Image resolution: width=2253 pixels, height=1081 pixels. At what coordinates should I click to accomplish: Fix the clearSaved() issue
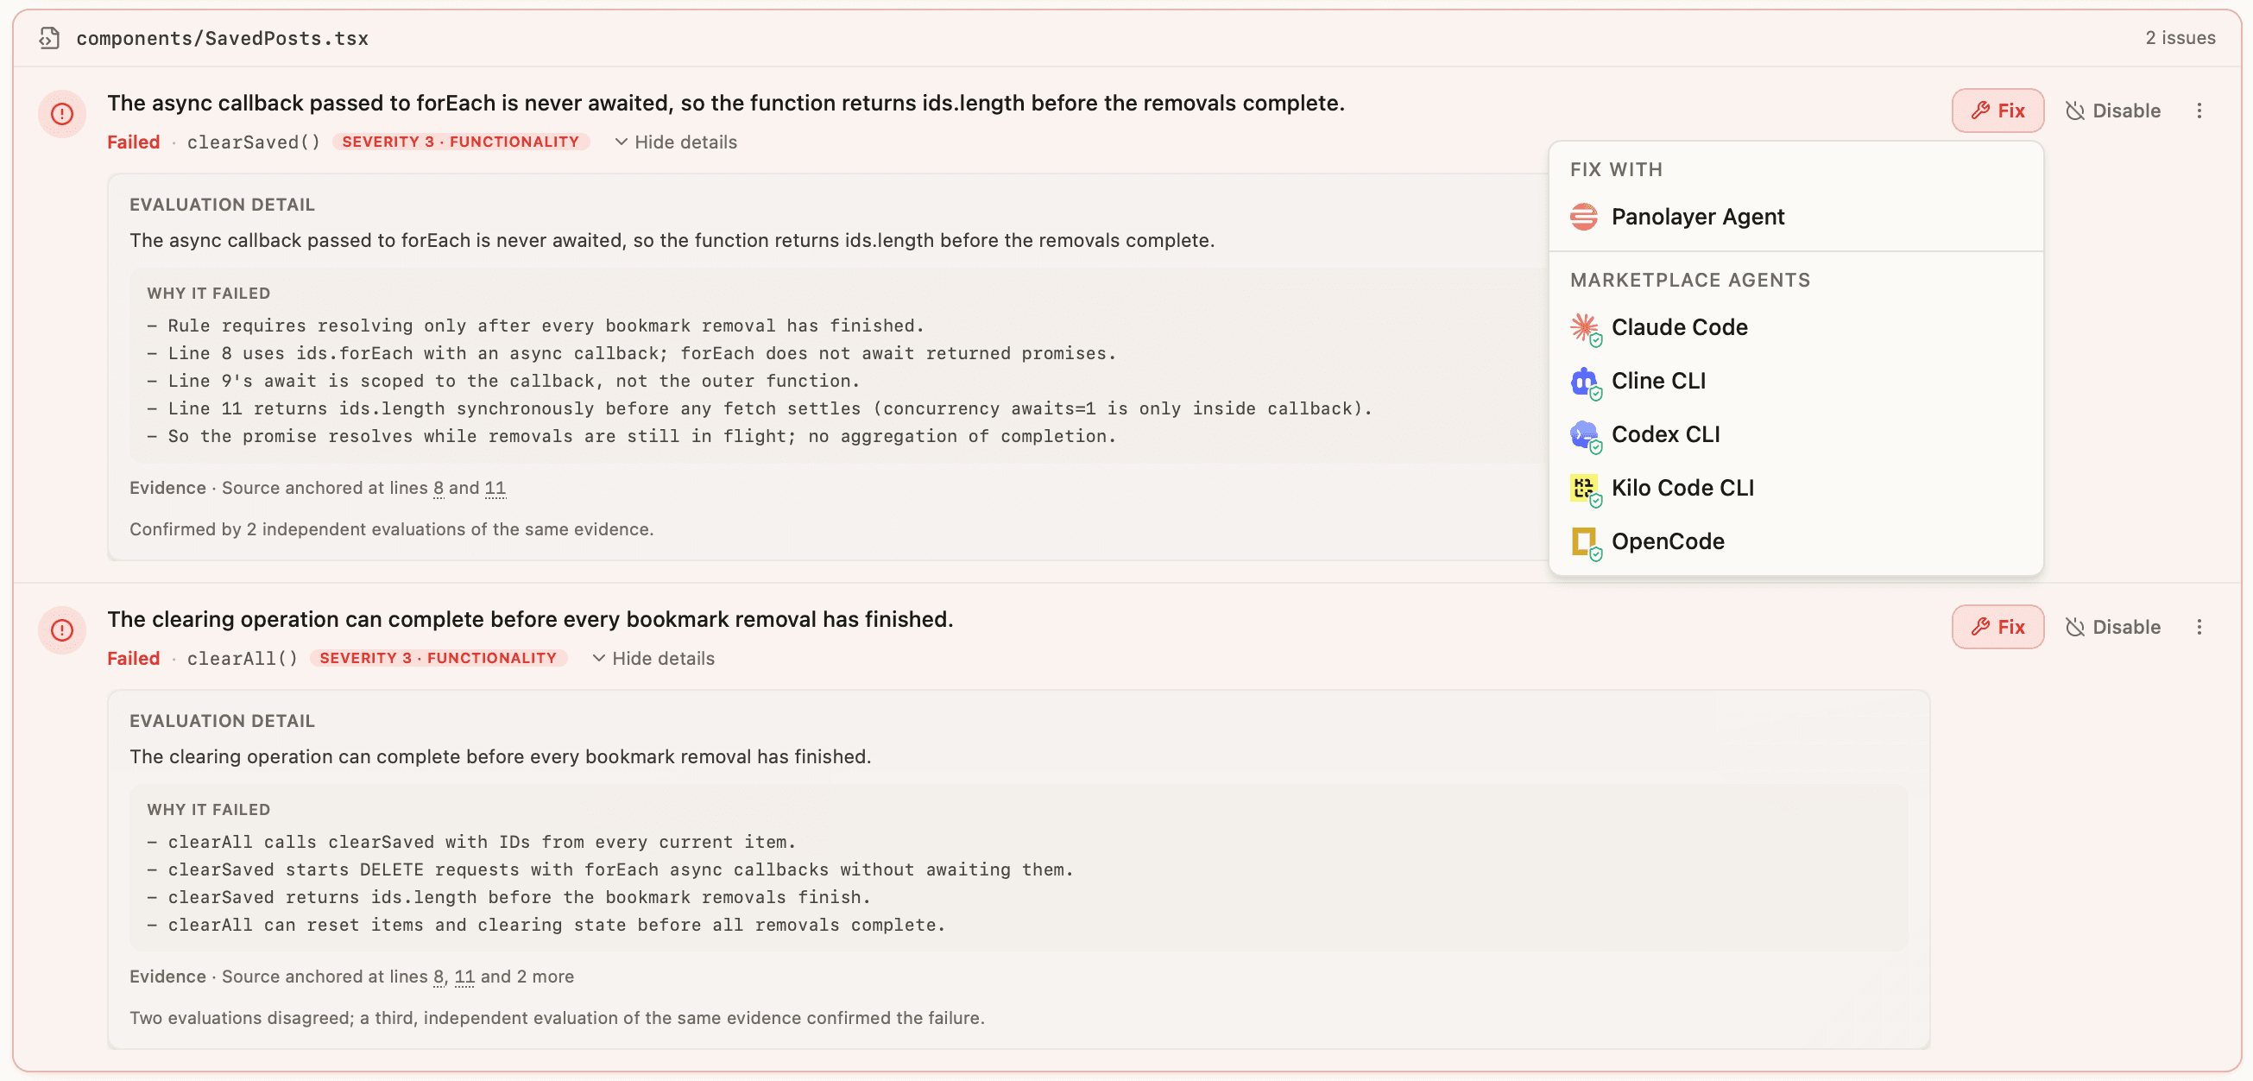point(1997,111)
